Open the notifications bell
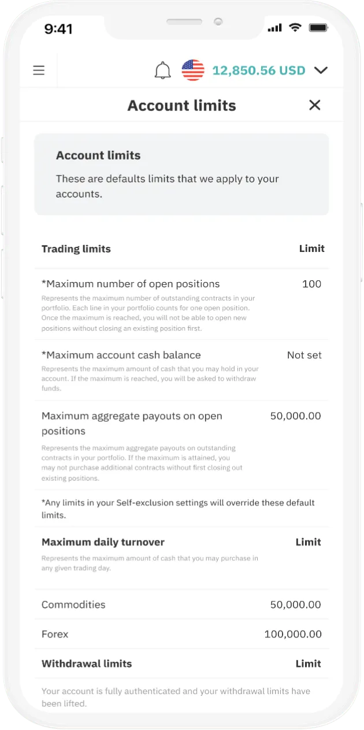The height and width of the screenshot is (730, 364). click(162, 69)
